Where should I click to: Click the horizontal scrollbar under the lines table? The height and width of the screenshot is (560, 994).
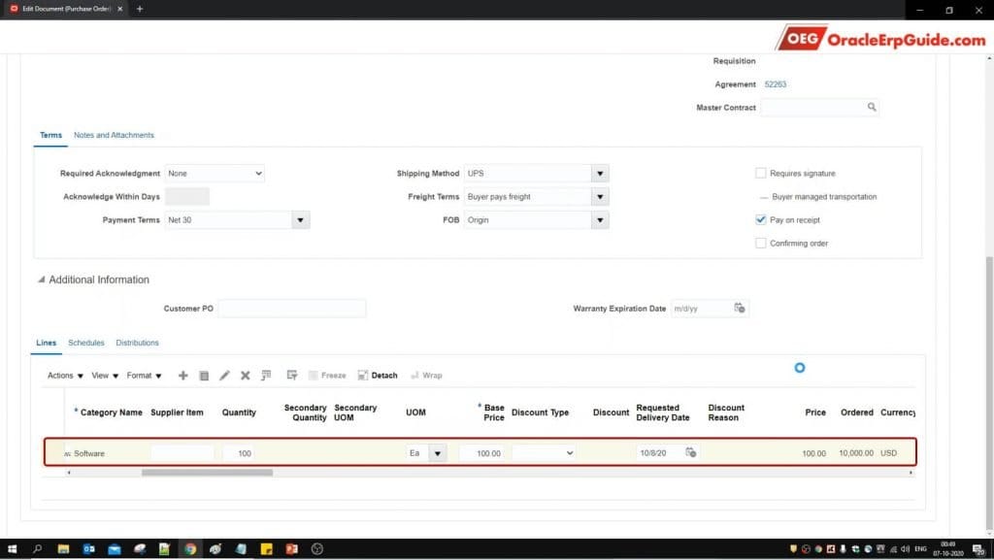coord(207,473)
